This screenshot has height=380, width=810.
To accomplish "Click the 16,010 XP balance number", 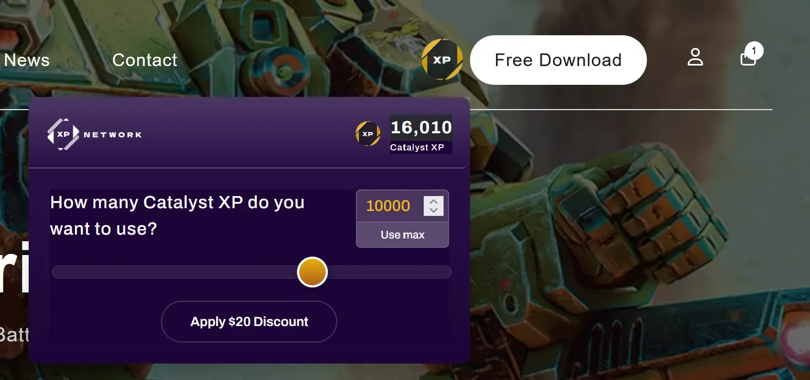I will [422, 128].
